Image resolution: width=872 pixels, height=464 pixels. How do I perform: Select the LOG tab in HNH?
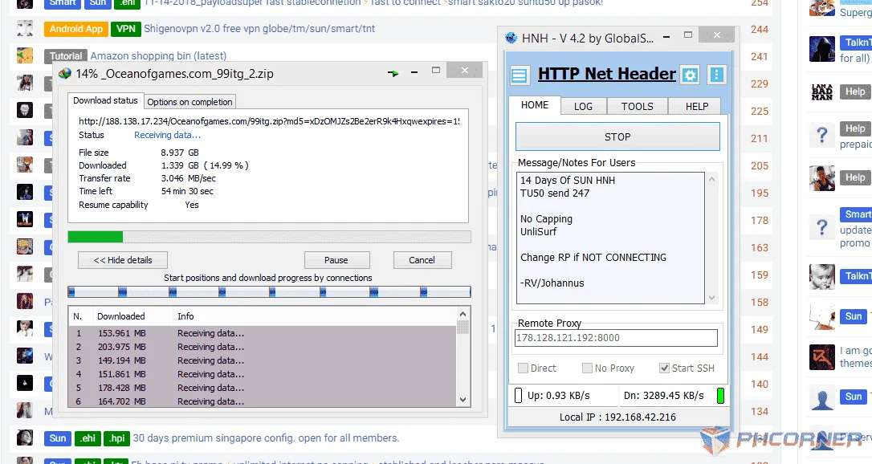click(x=584, y=106)
